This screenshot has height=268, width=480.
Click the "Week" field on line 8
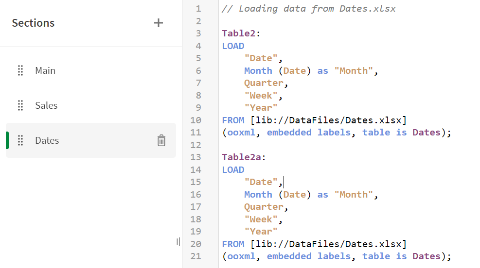pos(261,95)
